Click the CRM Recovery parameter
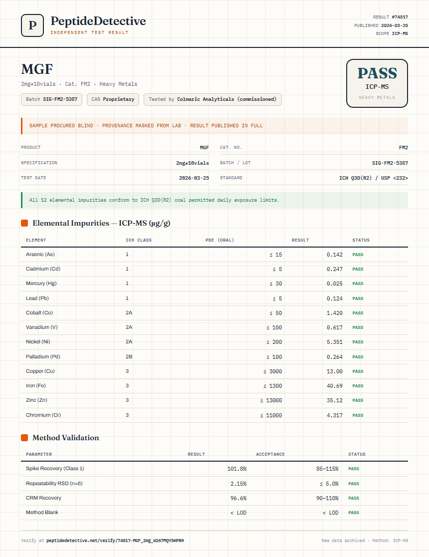 click(43, 498)
